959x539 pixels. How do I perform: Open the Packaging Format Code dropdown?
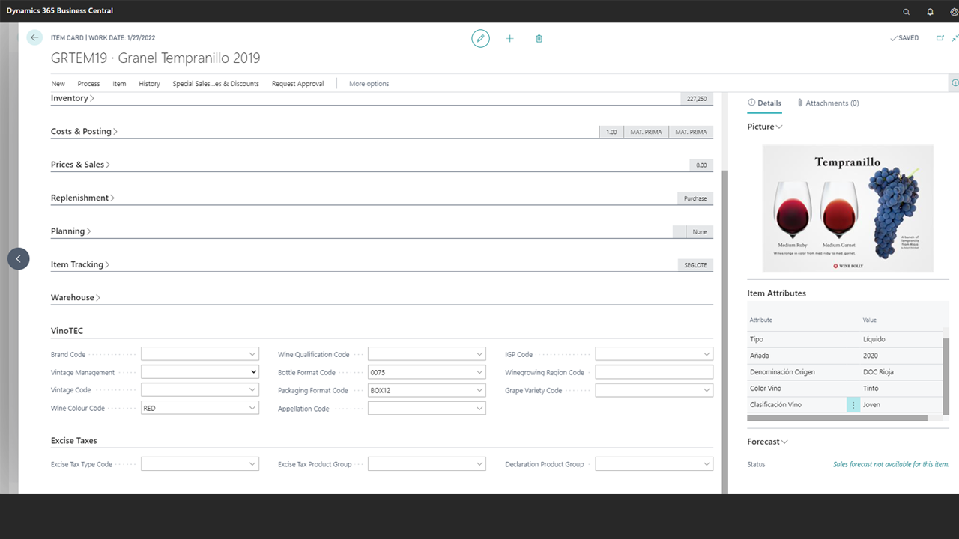(x=479, y=390)
